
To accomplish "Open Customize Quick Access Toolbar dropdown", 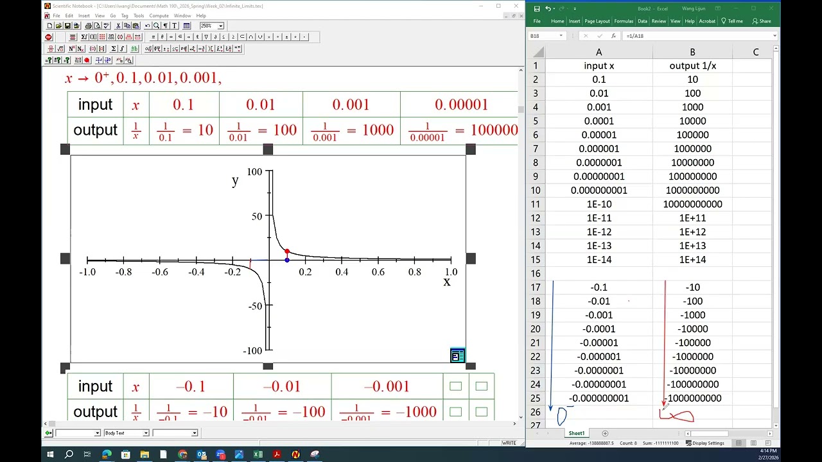I will [x=575, y=8].
